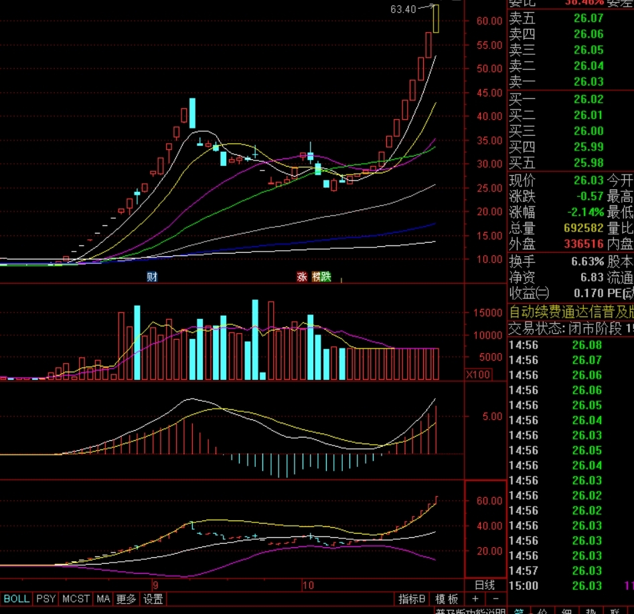This screenshot has width=634, height=614.
Task: Click the 5.00 MACD axis label
Action: (x=492, y=416)
